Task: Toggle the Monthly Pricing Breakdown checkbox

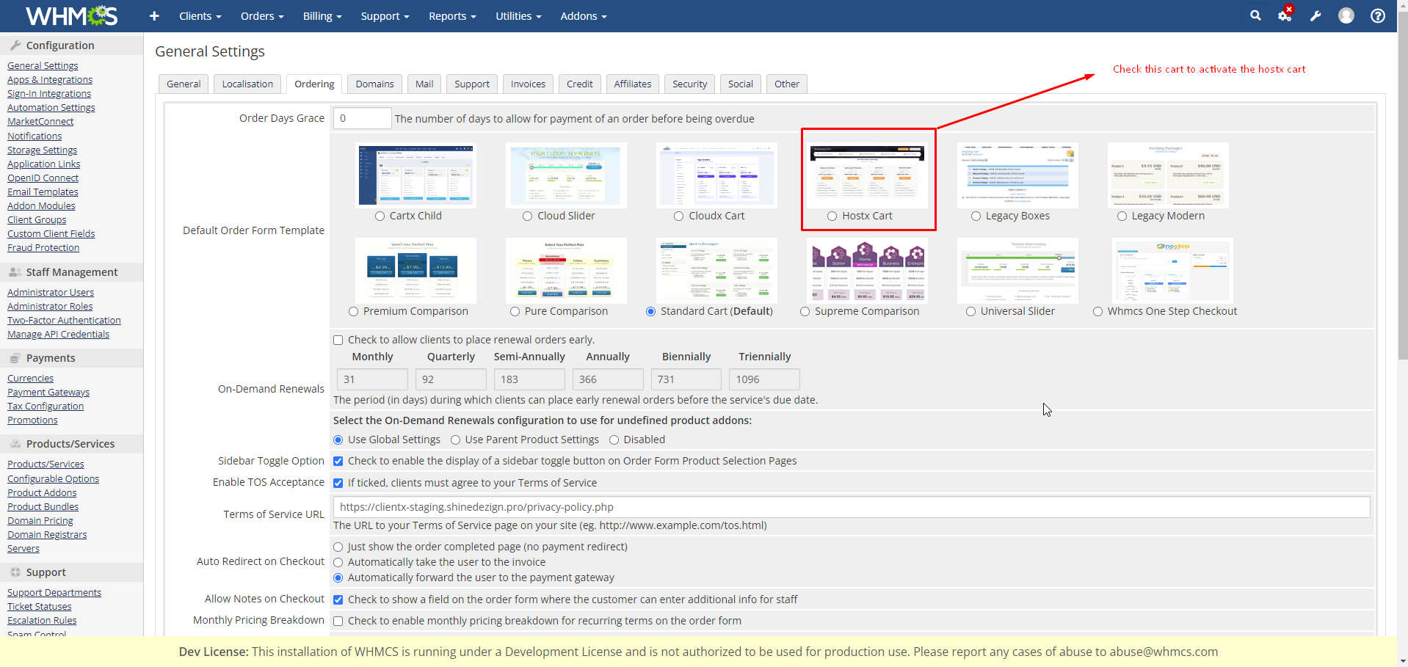Action: [x=338, y=622]
